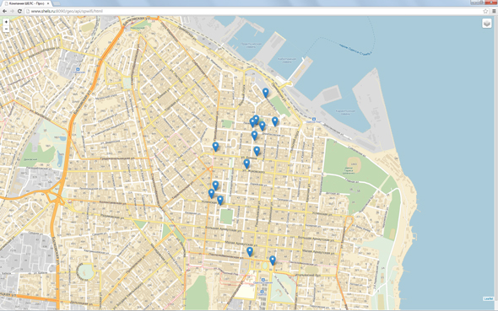Zoom out the map with minus button
Viewport: 498px width, 311px height.
[6, 29]
